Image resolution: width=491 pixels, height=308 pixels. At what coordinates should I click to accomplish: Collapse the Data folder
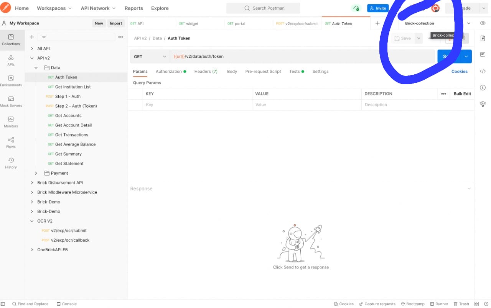(x=36, y=68)
